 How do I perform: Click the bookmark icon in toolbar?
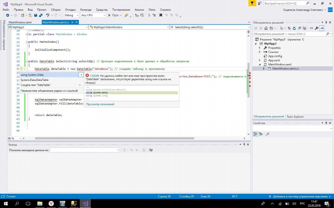coord(161,15)
